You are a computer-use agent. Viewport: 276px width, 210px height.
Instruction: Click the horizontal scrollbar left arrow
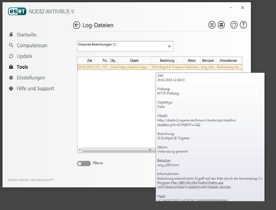click(x=80, y=150)
